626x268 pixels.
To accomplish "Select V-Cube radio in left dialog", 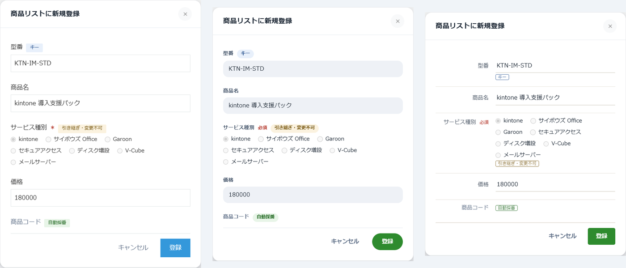I will point(120,151).
